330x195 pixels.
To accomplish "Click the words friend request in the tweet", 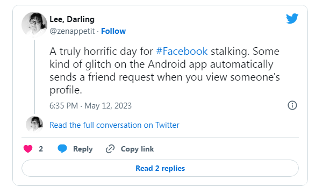I will coord(121,77).
